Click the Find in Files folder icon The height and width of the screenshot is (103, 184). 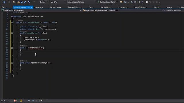coord(121,2)
